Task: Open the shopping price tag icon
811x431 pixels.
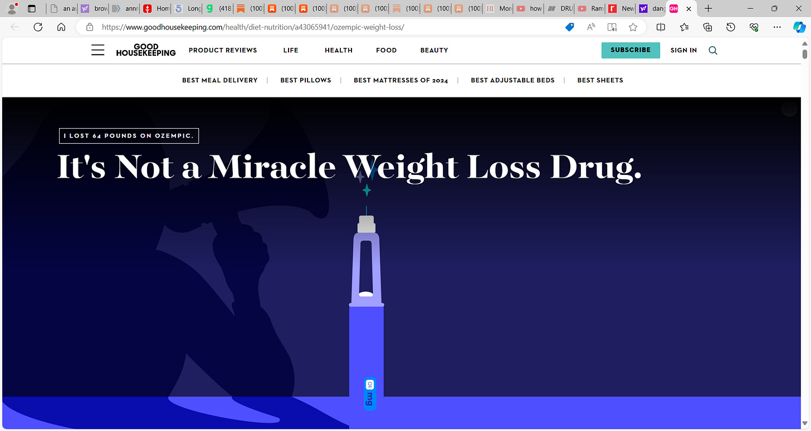Action: 569,27
